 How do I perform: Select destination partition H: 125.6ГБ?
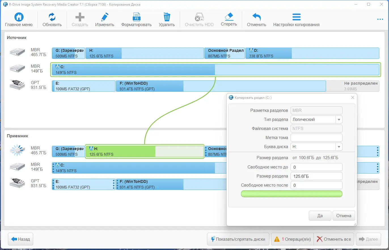145,151
